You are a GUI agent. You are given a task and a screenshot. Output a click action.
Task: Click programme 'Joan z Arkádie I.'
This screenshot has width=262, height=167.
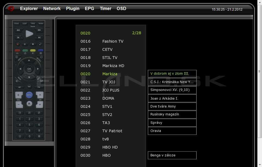tap(172, 98)
